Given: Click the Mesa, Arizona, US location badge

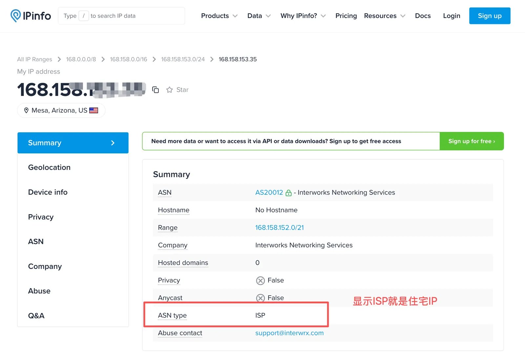Looking at the screenshot, I should (61, 110).
